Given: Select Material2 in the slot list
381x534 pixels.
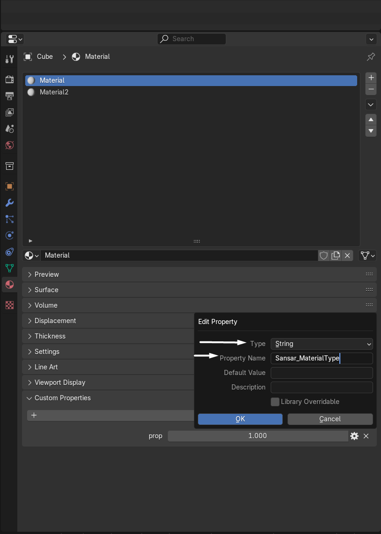Looking at the screenshot, I should click(54, 92).
